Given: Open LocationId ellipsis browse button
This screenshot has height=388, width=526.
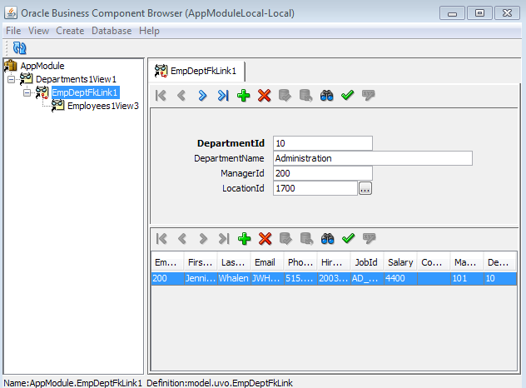Looking at the screenshot, I should click(x=365, y=188).
